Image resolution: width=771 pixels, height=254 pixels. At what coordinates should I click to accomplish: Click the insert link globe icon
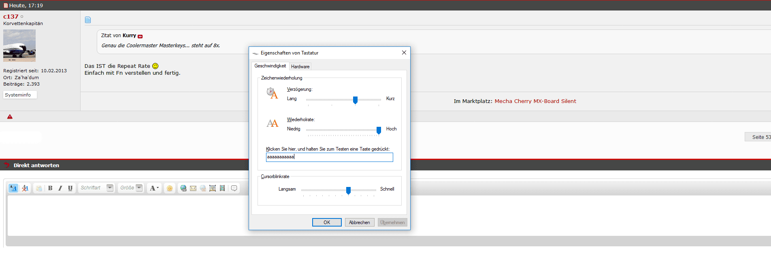pyautogui.click(x=183, y=188)
